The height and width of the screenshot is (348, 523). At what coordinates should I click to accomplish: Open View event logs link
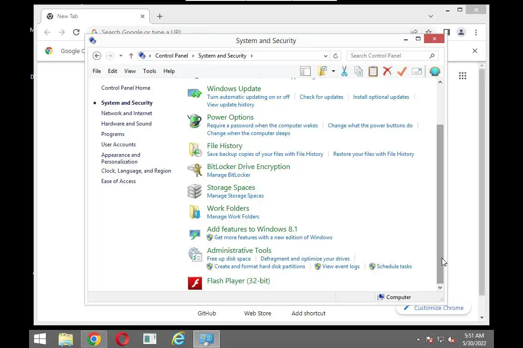[x=341, y=266]
